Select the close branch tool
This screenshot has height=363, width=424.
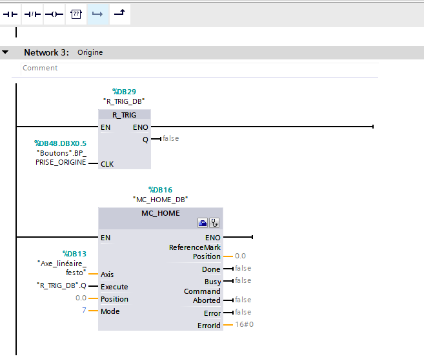(x=120, y=14)
